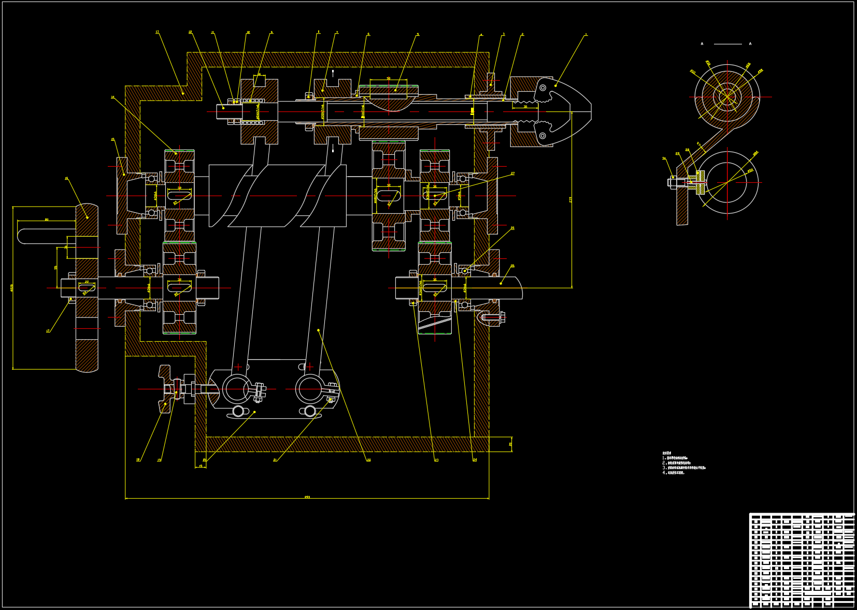Image resolution: width=857 pixels, height=610 pixels.
Task: Click part number 1 callout label
Action: (586, 35)
